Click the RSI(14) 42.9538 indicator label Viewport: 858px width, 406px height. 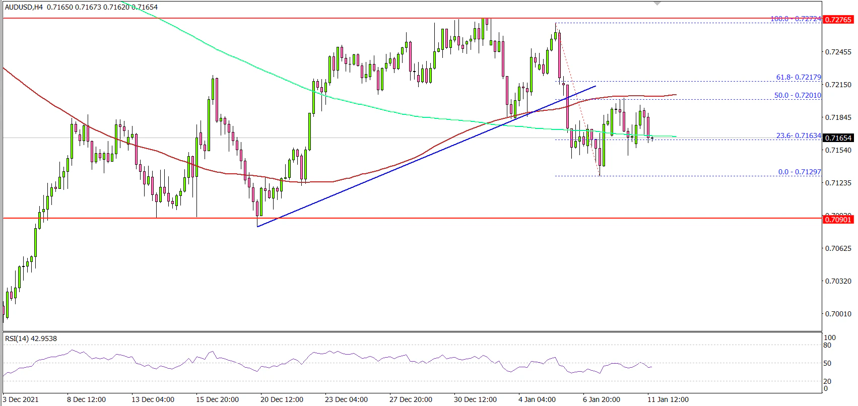(x=31, y=339)
